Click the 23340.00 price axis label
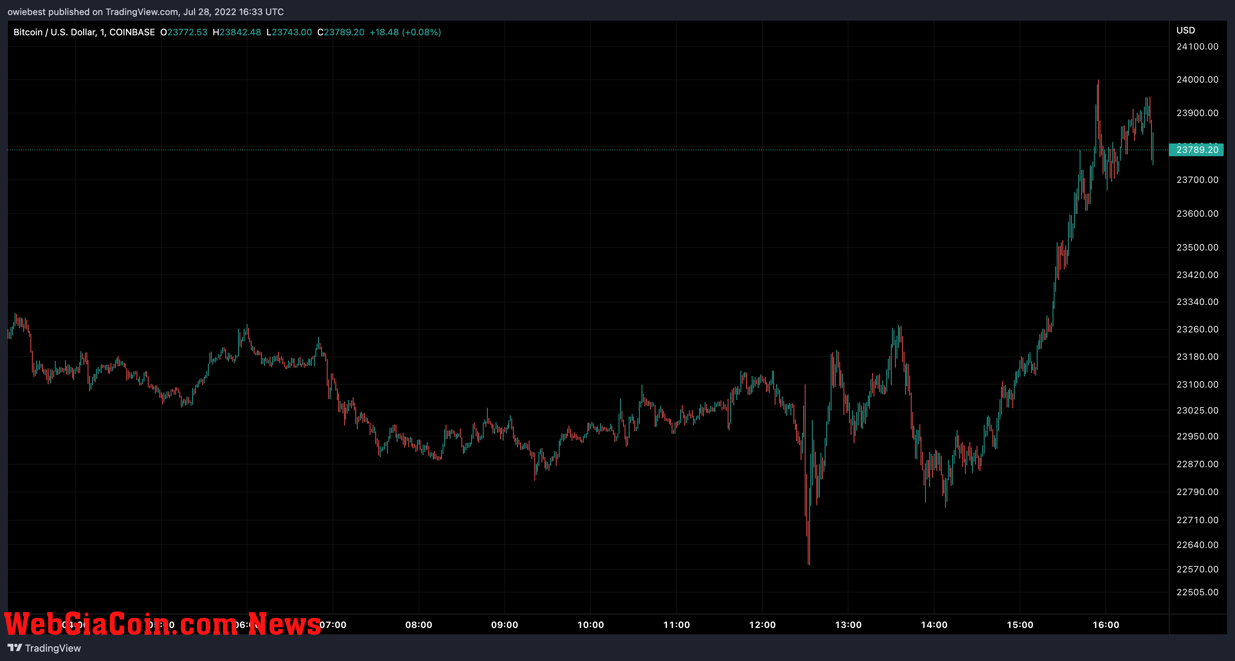The height and width of the screenshot is (661, 1235). point(1197,302)
